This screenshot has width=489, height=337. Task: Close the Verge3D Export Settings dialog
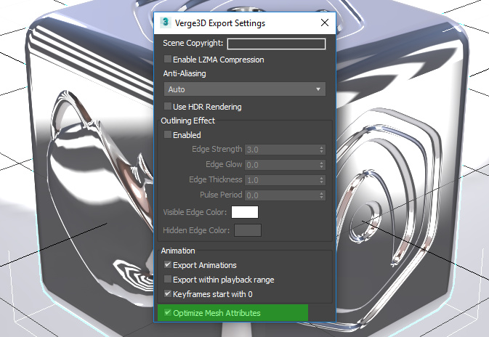coord(325,23)
